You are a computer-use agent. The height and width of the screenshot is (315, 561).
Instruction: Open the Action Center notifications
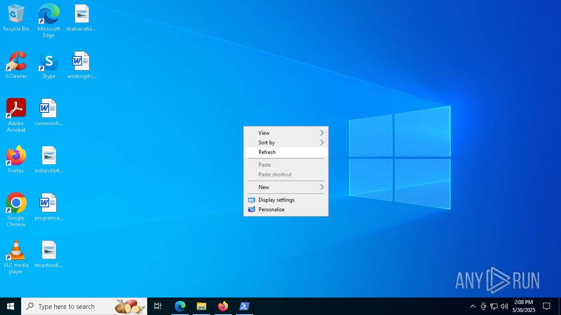(547, 306)
